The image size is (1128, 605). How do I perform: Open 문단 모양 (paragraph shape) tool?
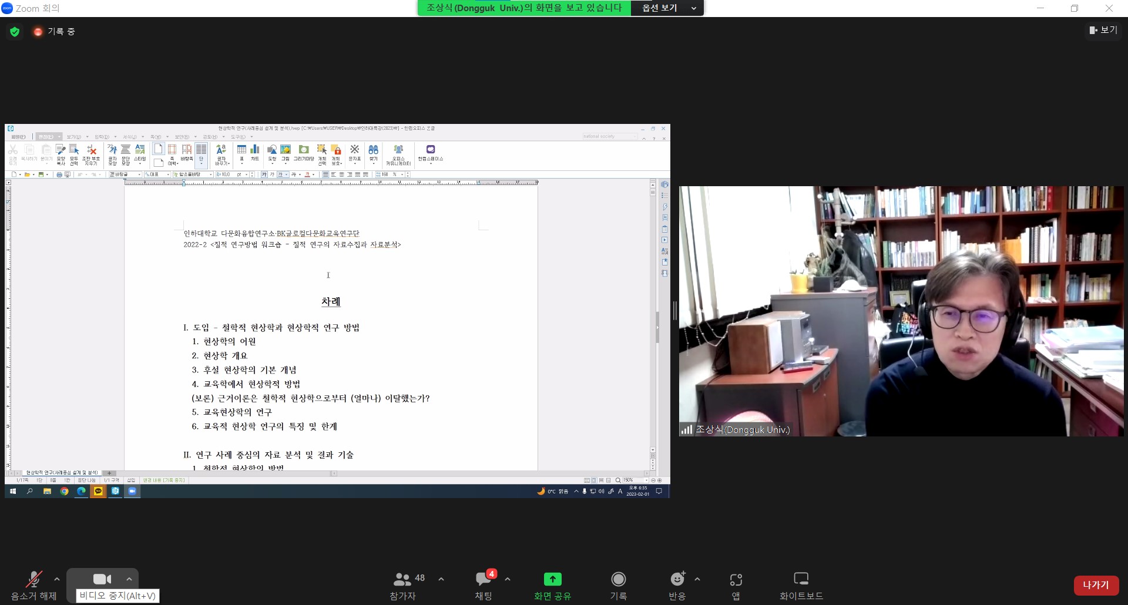coord(126,154)
